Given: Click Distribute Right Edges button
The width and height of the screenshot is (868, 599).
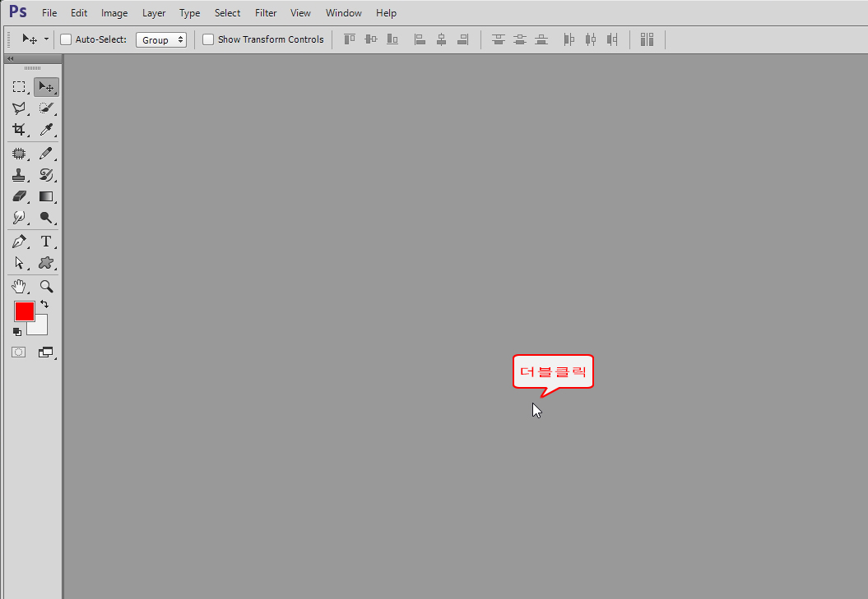Looking at the screenshot, I should (x=611, y=39).
